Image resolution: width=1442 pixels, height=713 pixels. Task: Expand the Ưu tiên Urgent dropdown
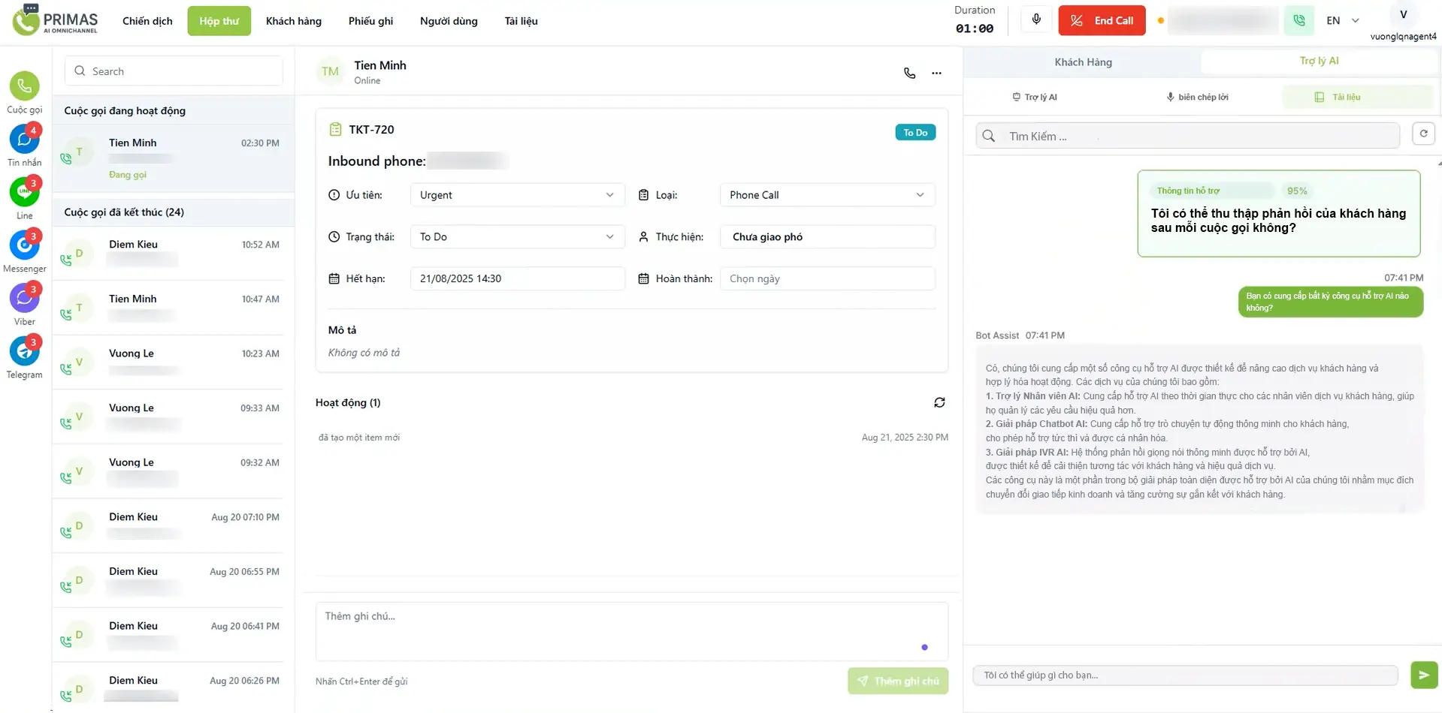[x=517, y=195]
